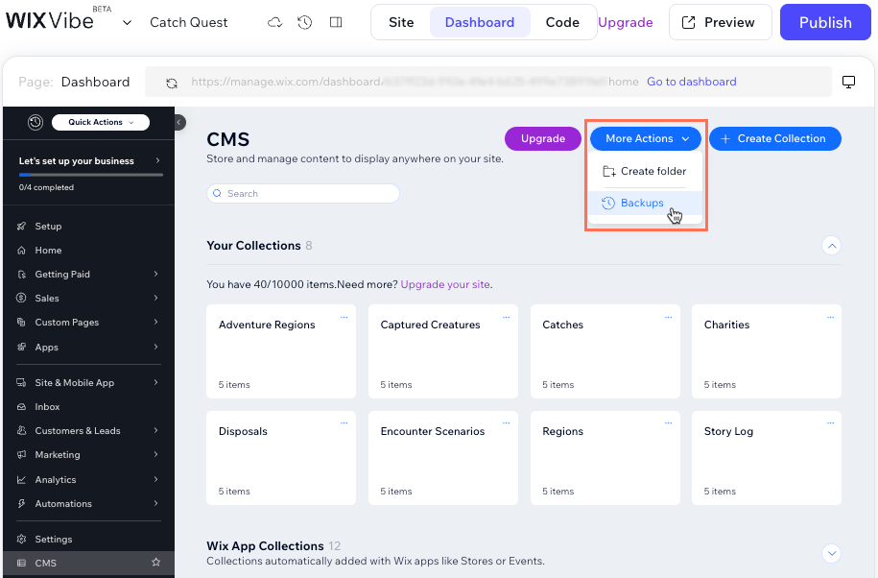878x578 pixels.
Task: Open Adventure Regions more options menu
Action: coord(344,318)
